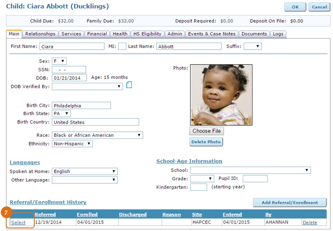Switch to the Financial tab
Screen dimensions: 333x231
[x=97, y=34]
